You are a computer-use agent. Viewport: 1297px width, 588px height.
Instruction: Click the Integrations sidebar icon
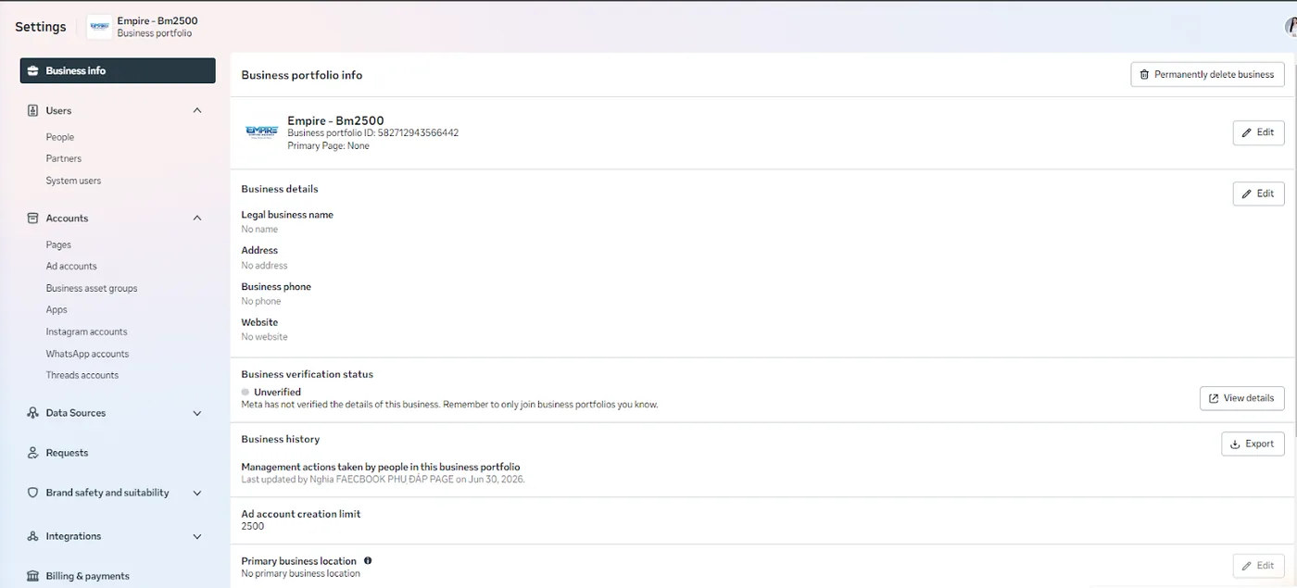[x=33, y=536]
